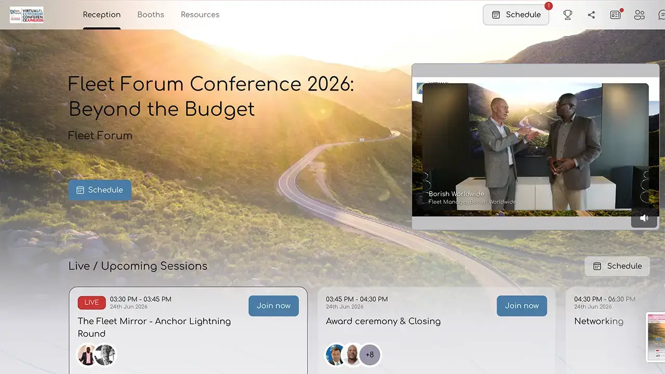665x374 pixels.
Task: Switch to the Booths tab
Action: pos(151,15)
